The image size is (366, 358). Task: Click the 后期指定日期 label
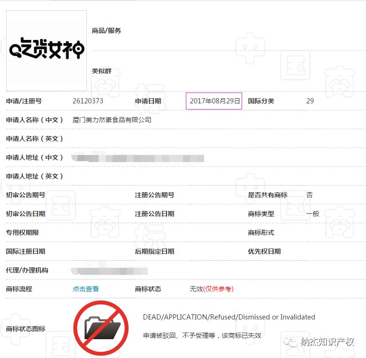(x=154, y=251)
